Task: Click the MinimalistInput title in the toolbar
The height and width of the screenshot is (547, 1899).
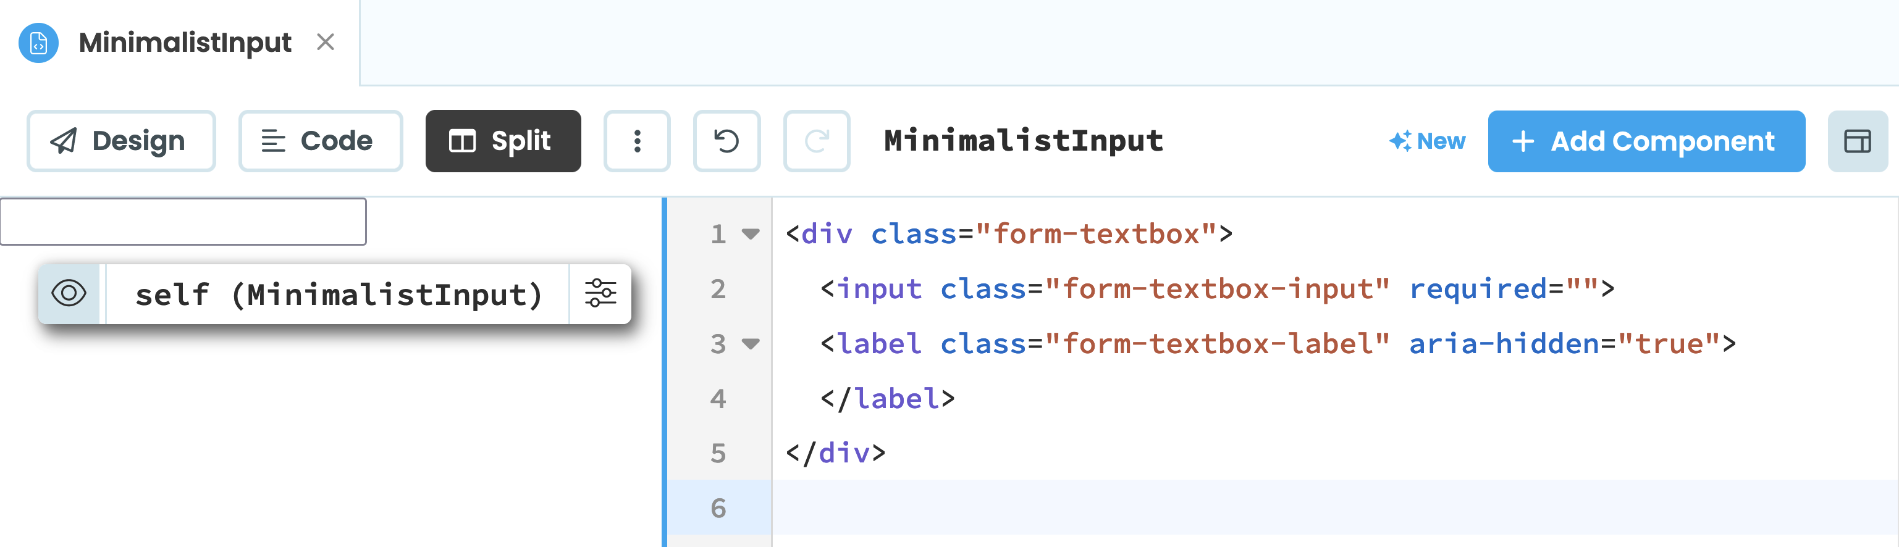Action: click(x=1023, y=140)
